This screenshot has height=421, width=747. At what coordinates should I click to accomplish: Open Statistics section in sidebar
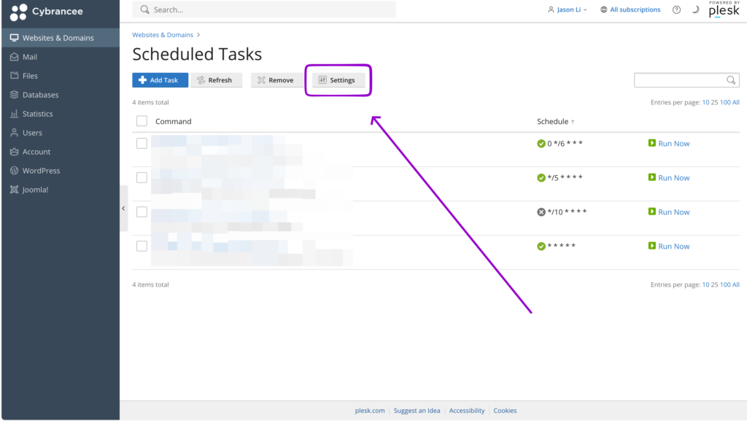point(61,114)
